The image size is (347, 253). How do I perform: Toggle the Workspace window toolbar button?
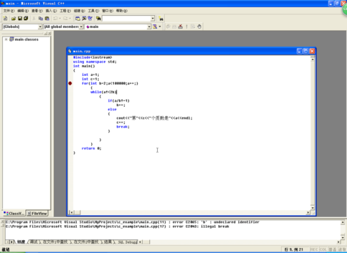coord(77,18)
